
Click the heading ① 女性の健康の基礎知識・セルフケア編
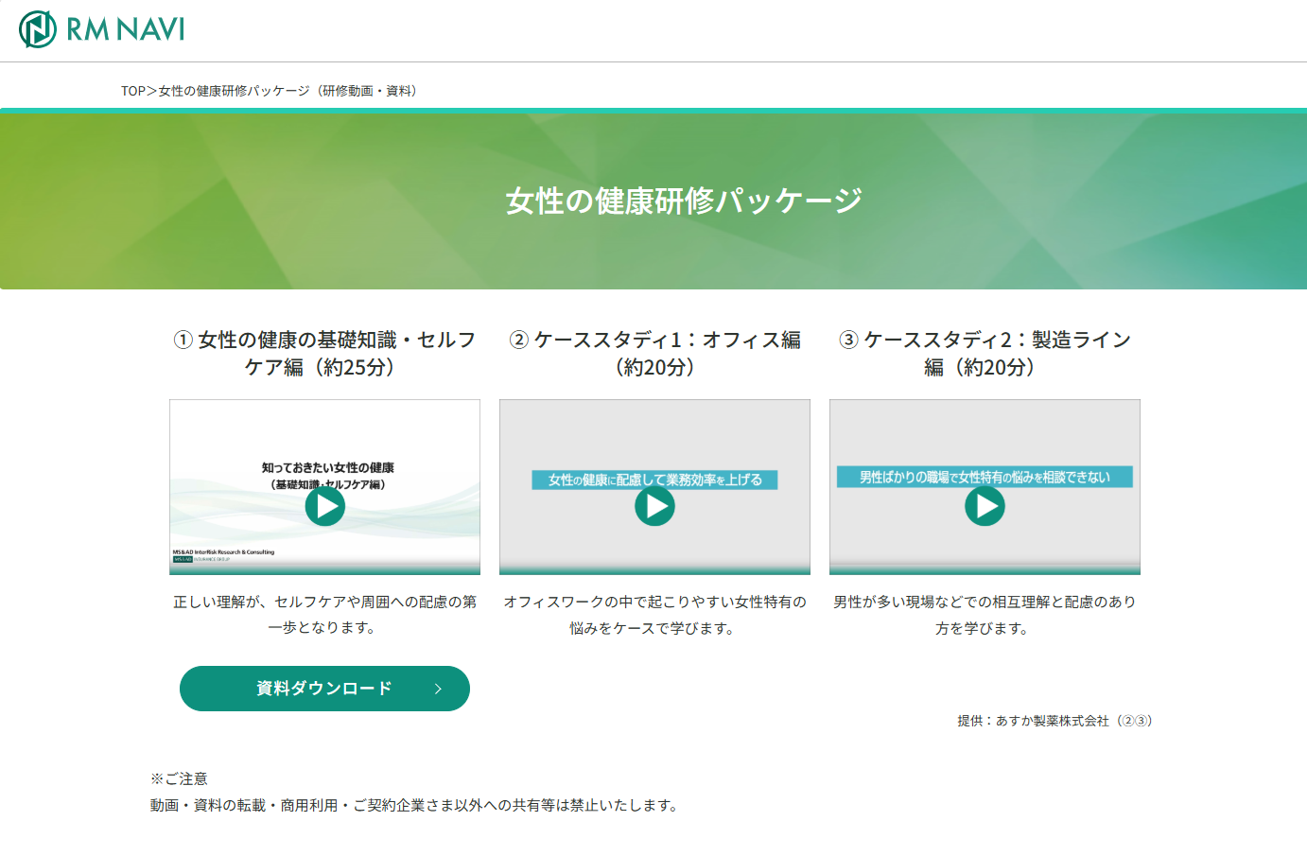coord(324,353)
